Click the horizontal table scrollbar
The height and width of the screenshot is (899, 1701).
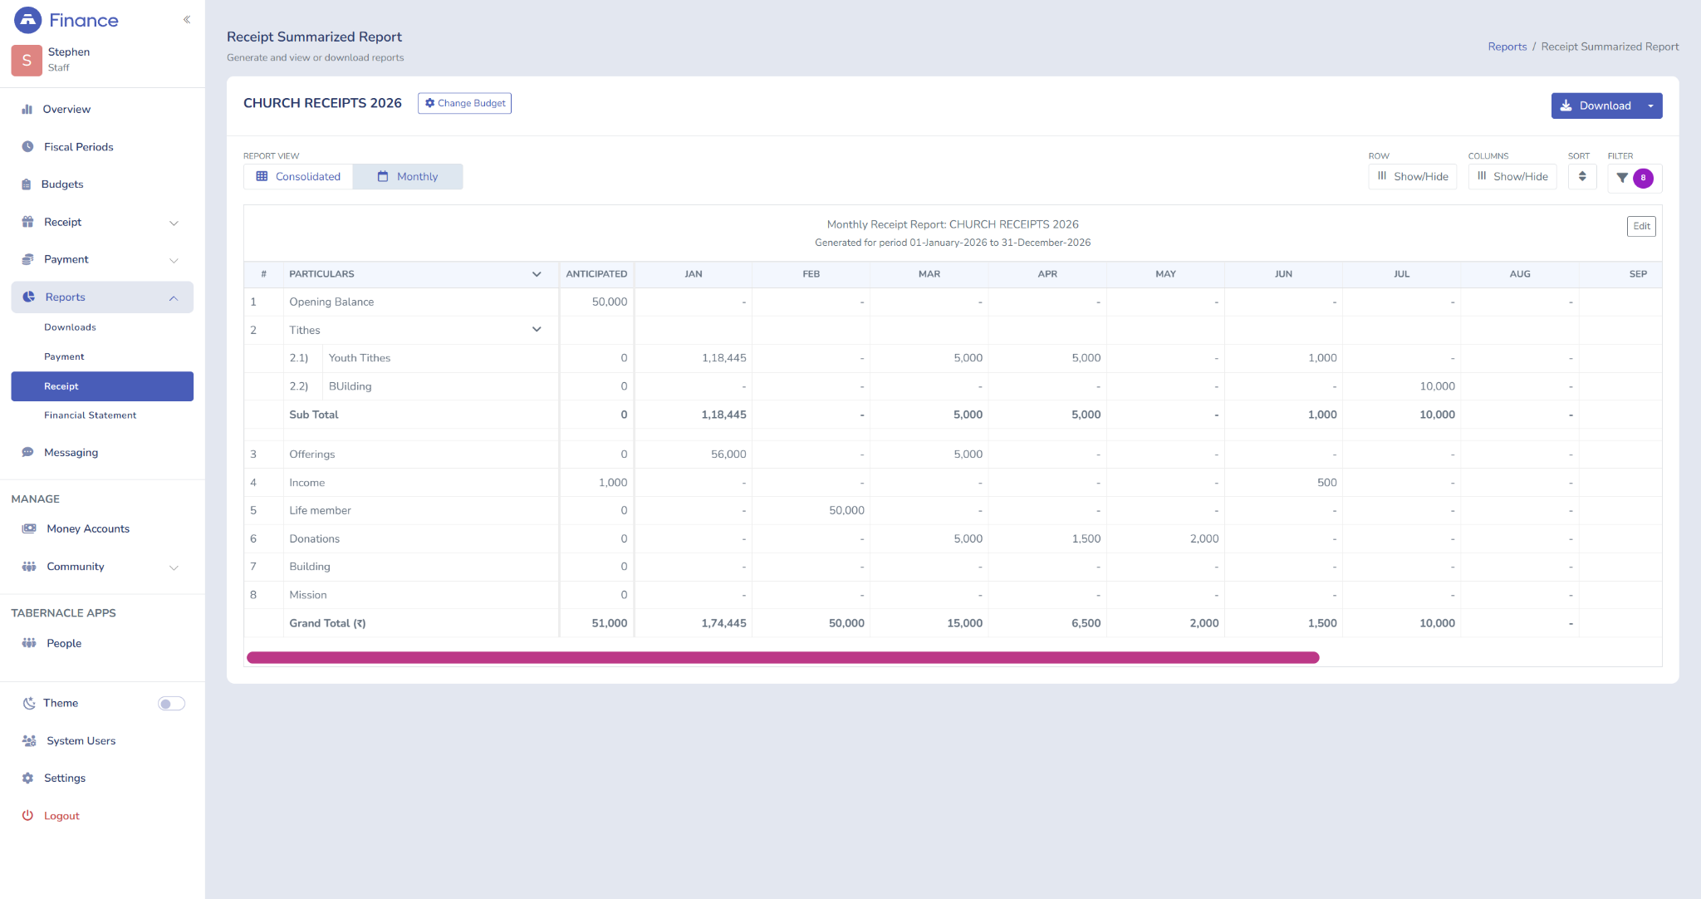[782, 657]
